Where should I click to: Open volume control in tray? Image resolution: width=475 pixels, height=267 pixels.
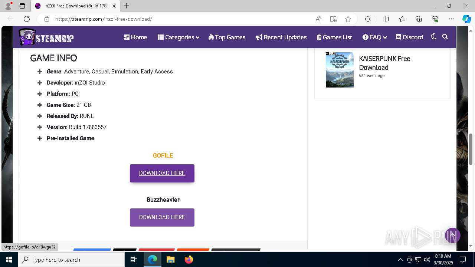(427, 260)
